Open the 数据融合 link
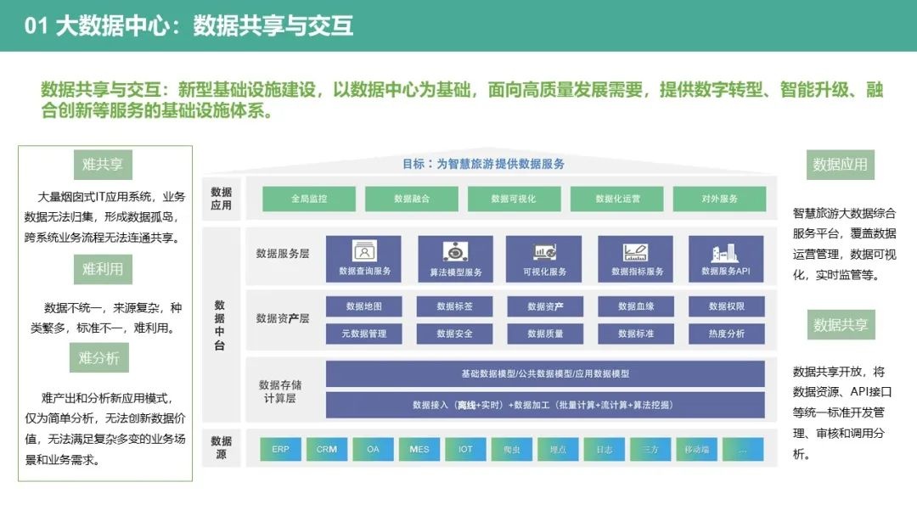This screenshot has height=516, width=917. pyautogui.click(x=411, y=199)
